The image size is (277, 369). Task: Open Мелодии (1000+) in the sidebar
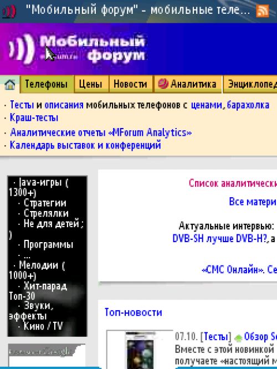(37, 270)
